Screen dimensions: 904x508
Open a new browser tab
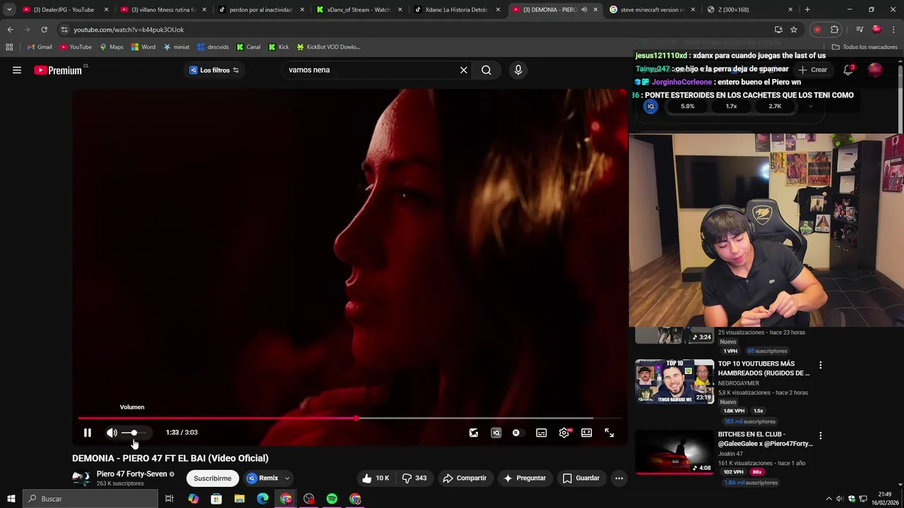(x=807, y=10)
